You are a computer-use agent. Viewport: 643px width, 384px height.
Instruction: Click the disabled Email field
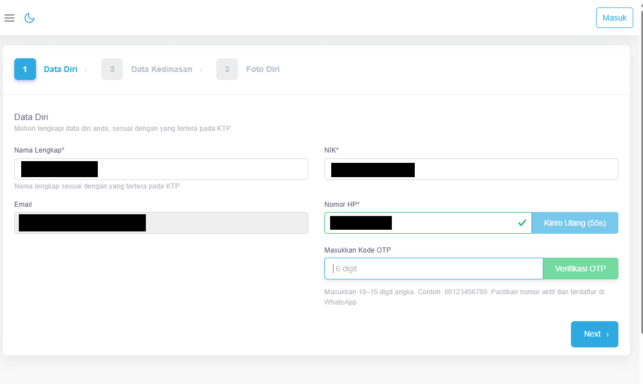161,223
